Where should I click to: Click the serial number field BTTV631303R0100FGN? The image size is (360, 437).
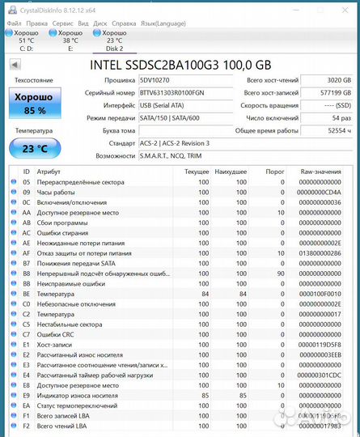(x=185, y=93)
